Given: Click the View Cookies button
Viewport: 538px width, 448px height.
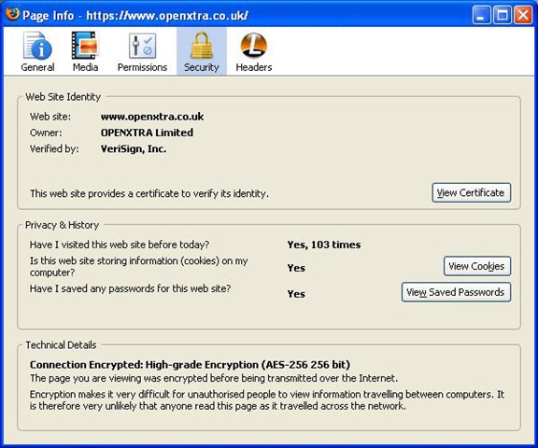Looking at the screenshot, I should pos(477,266).
